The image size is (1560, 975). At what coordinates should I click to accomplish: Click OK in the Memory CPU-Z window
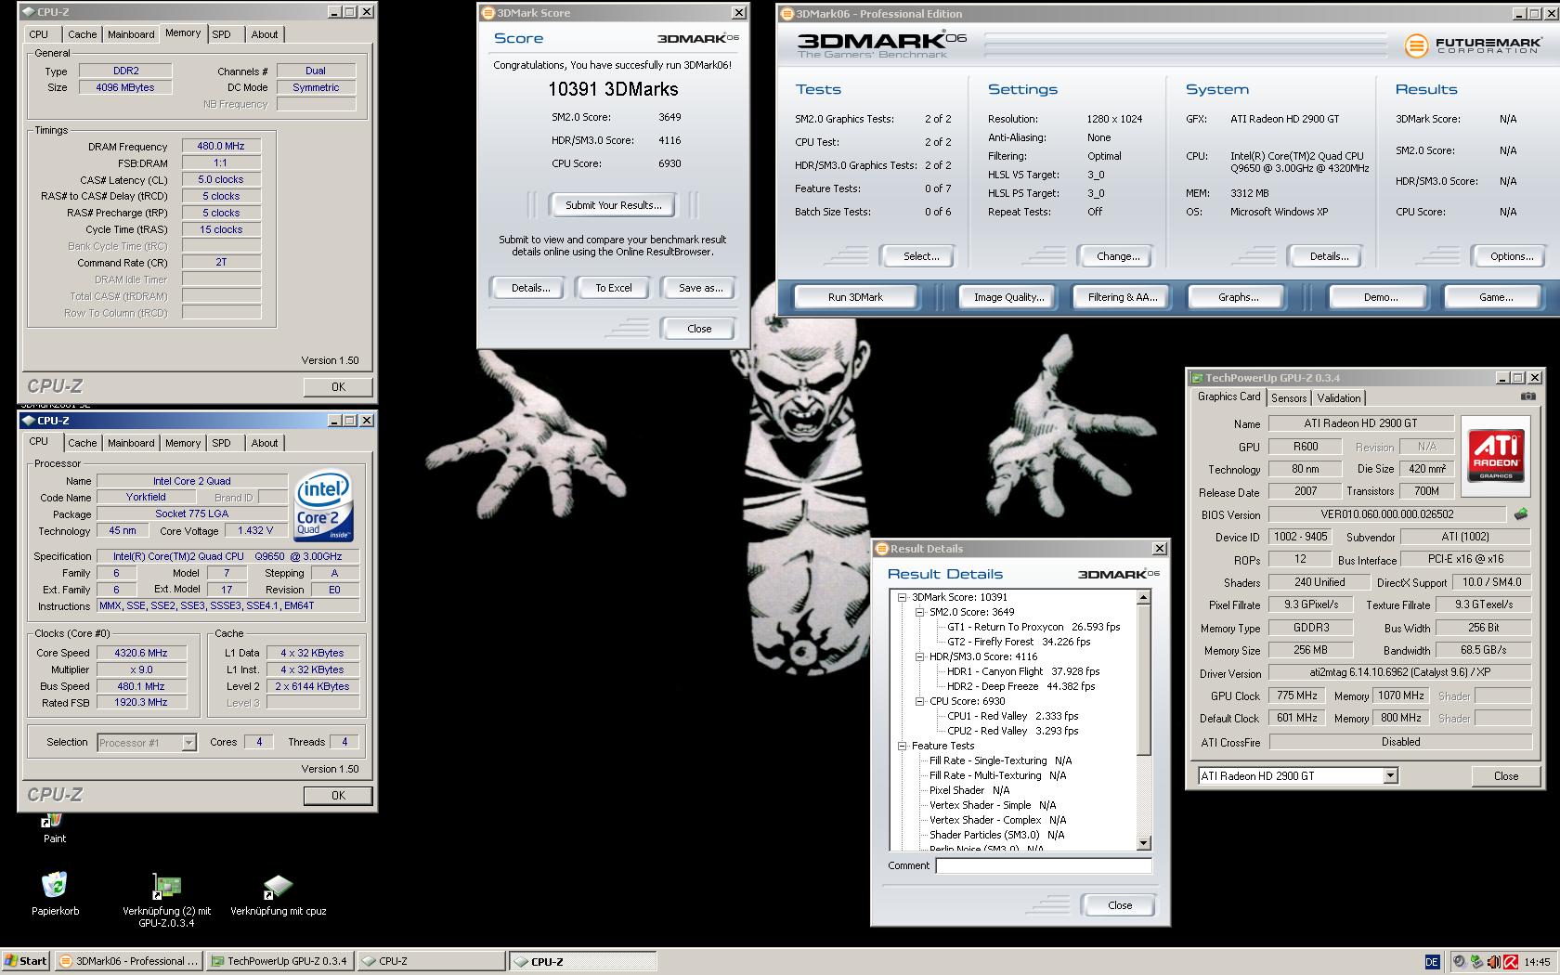coord(338,387)
